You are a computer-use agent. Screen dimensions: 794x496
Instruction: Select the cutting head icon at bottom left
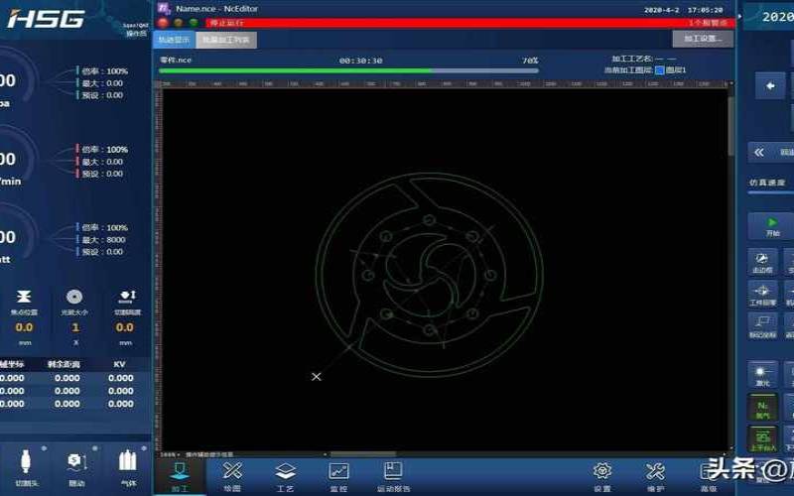coord(26,468)
